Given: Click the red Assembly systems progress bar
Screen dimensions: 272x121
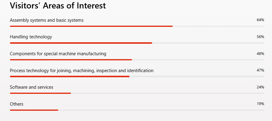Looking at the screenshot, I should (91, 26).
